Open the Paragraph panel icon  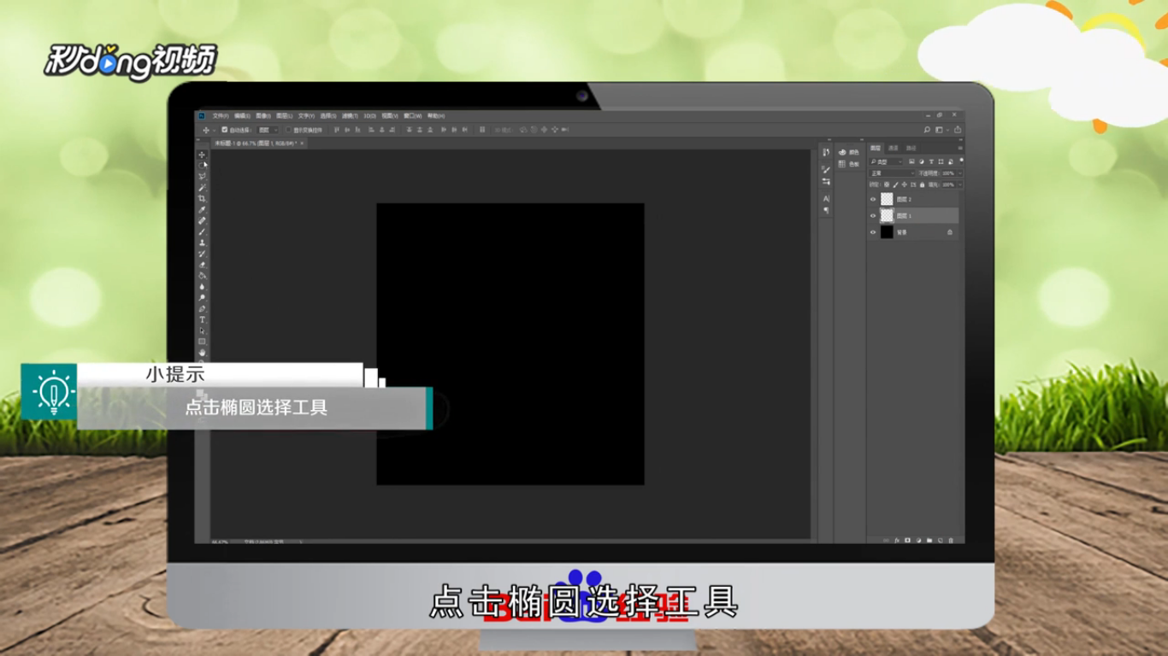[826, 210]
